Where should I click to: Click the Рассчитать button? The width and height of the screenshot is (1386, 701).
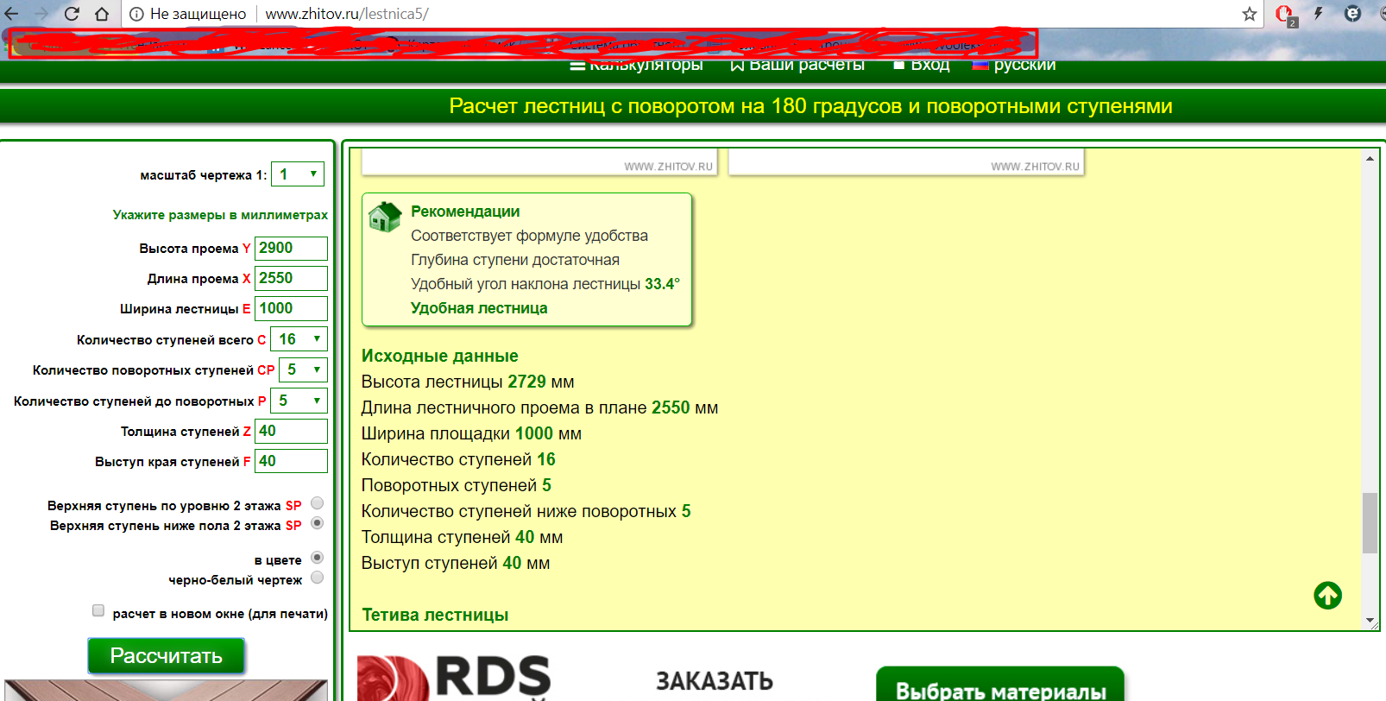pyautogui.click(x=167, y=656)
